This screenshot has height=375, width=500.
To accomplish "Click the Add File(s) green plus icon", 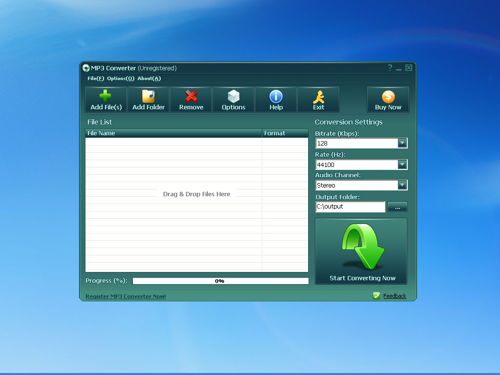I will pyautogui.click(x=105, y=94).
